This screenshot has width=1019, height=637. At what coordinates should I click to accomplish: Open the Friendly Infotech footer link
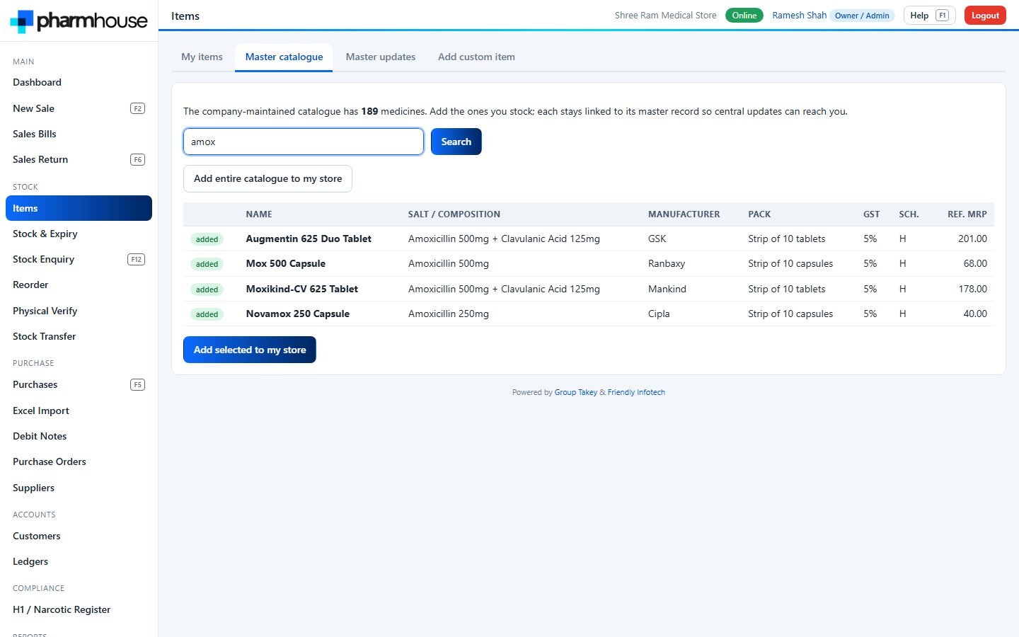pyautogui.click(x=636, y=392)
